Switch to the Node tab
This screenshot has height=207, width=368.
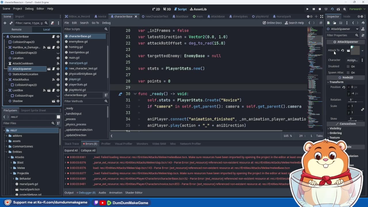coord(347,16)
